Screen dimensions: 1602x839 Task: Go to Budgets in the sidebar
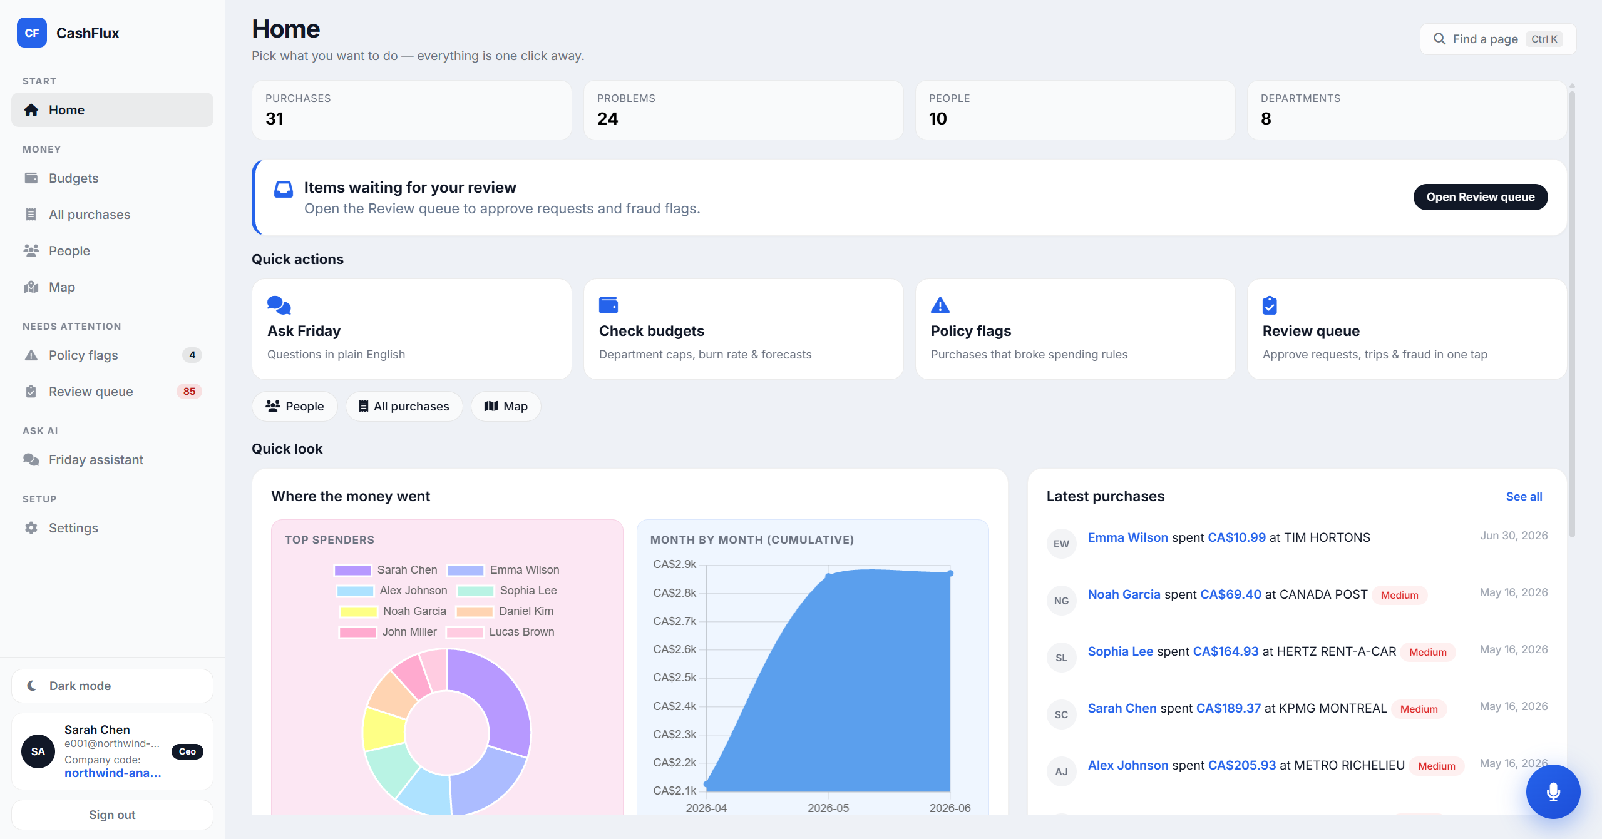point(112,178)
